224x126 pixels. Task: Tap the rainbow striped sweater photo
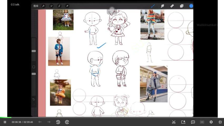tap(152, 25)
